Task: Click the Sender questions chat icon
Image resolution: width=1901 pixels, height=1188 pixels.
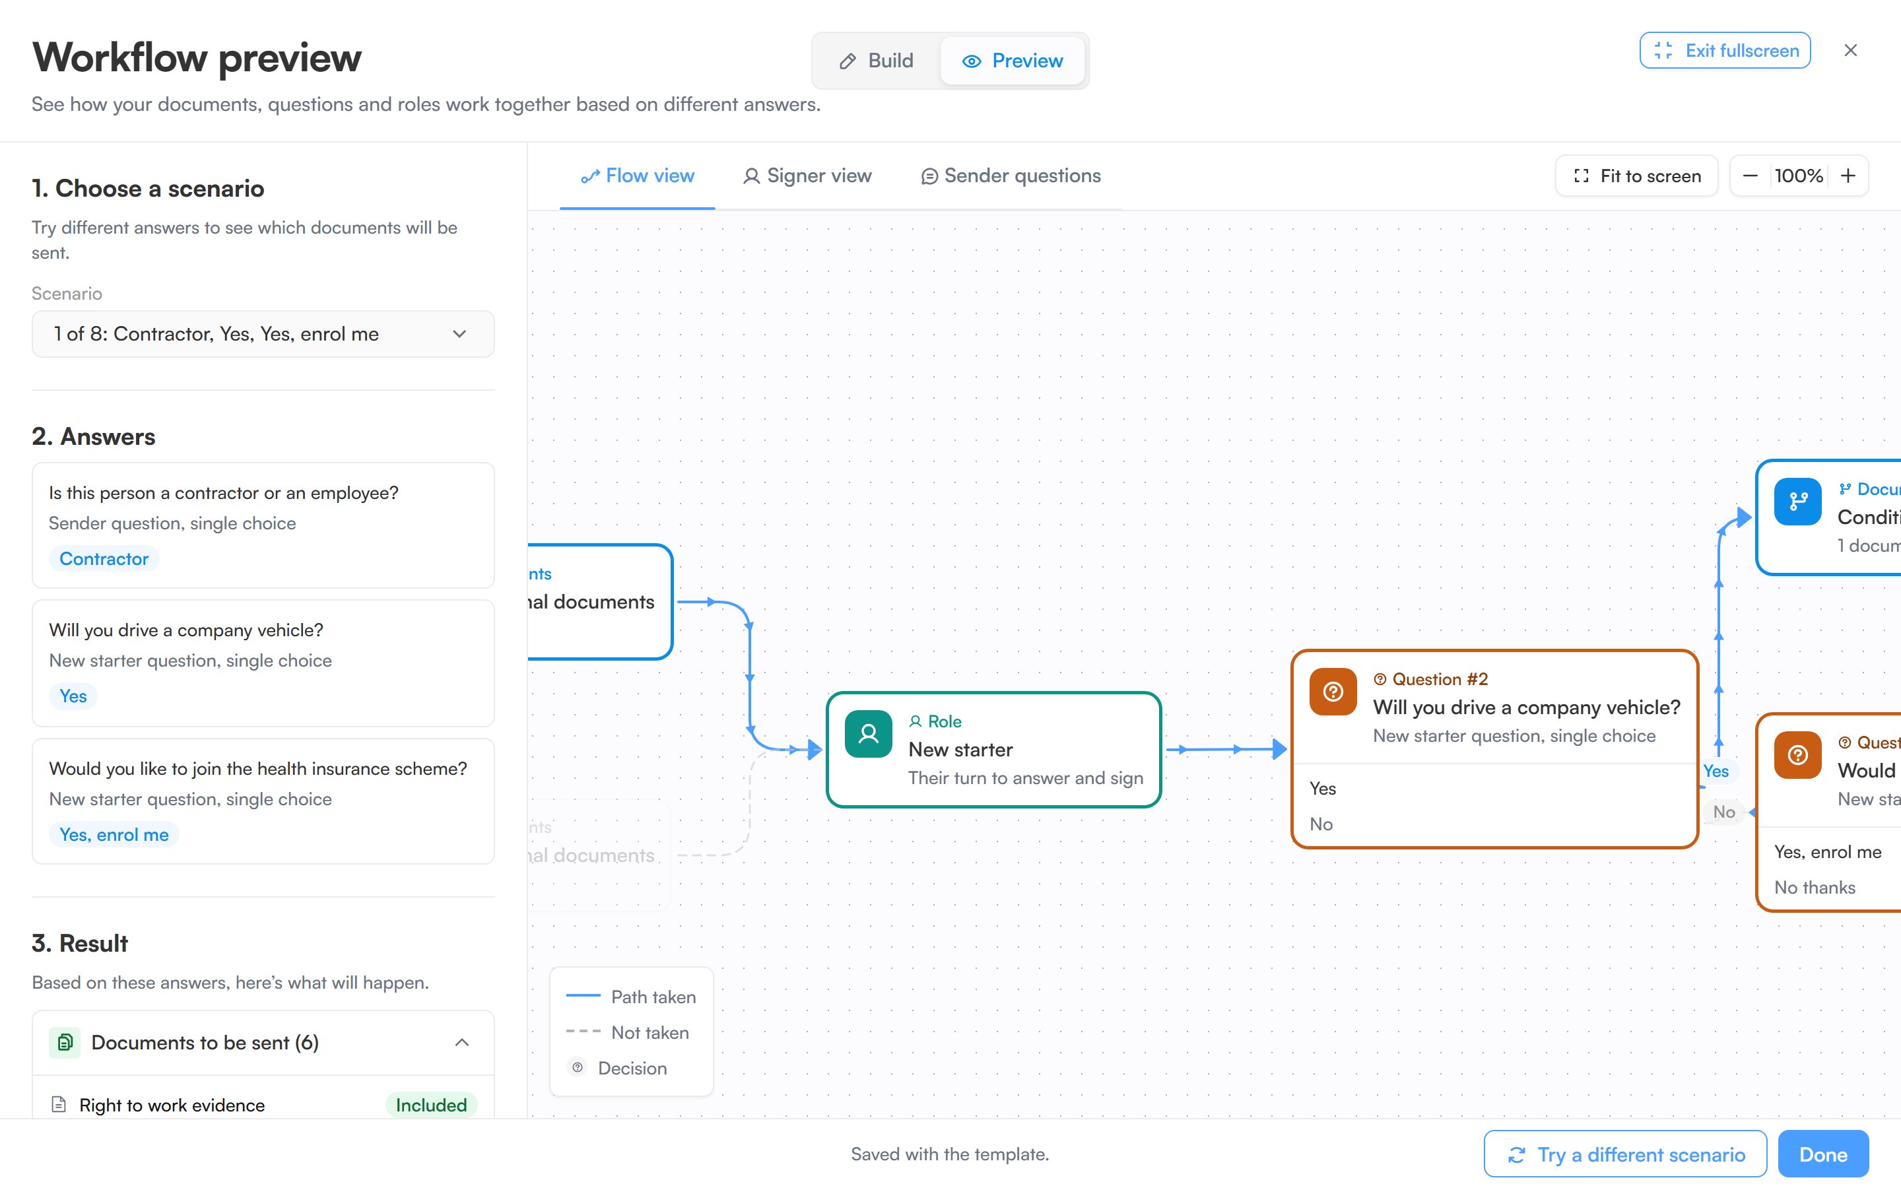Action: point(929,177)
